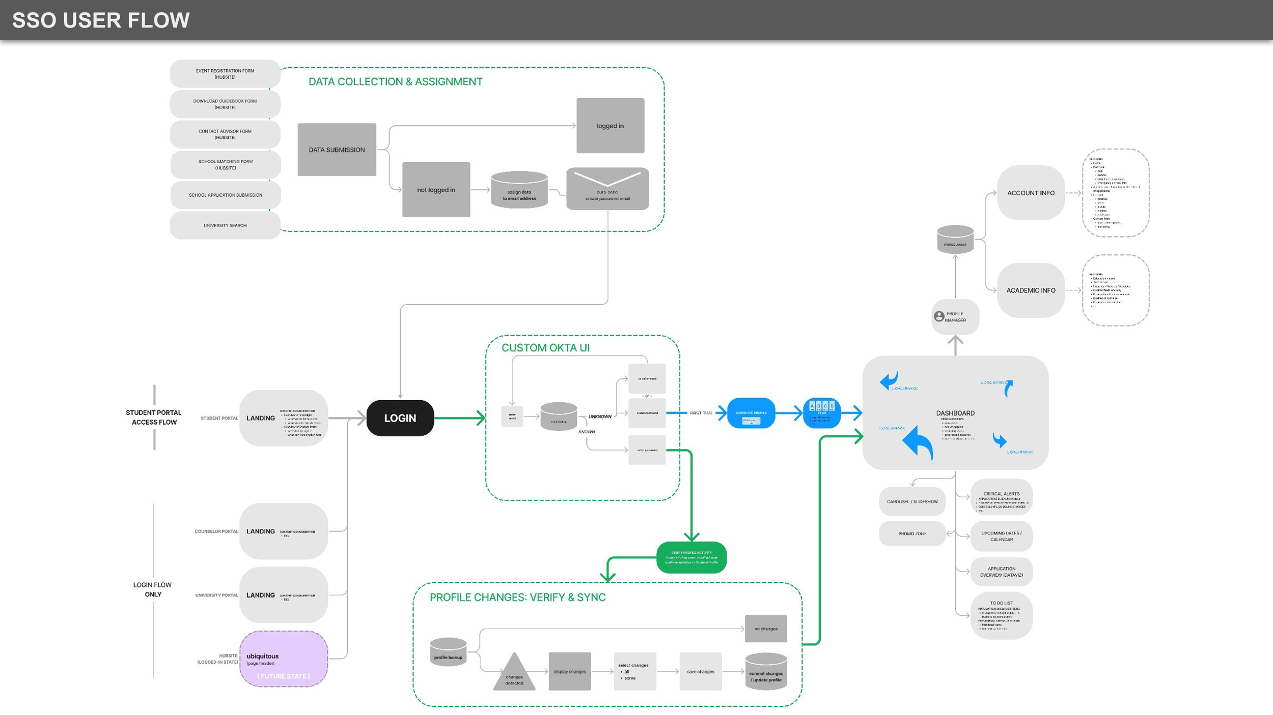Screen dimensions: 1273x715
Task: Click the 'UNKNOWN' branch label
Action: 600,416
